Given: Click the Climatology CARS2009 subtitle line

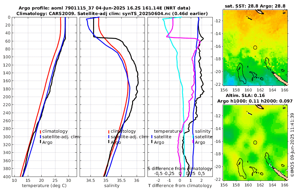Looking at the screenshot, I should point(112,13).
